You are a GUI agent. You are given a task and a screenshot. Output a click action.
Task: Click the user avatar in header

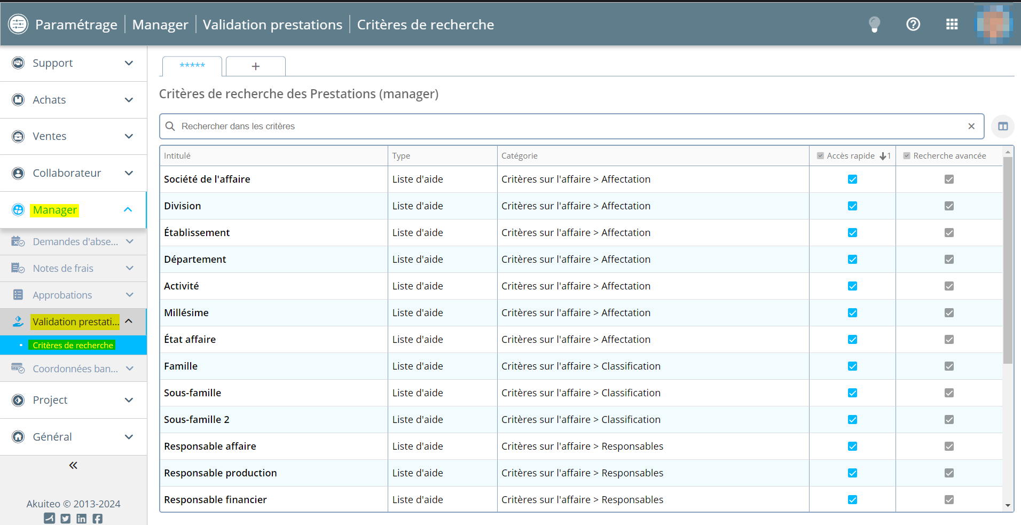click(x=993, y=24)
